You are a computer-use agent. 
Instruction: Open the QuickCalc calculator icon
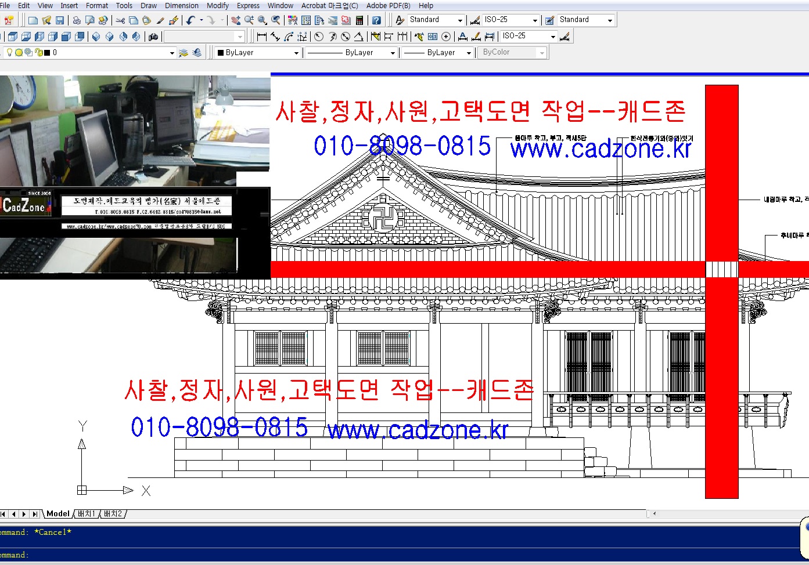point(359,20)
